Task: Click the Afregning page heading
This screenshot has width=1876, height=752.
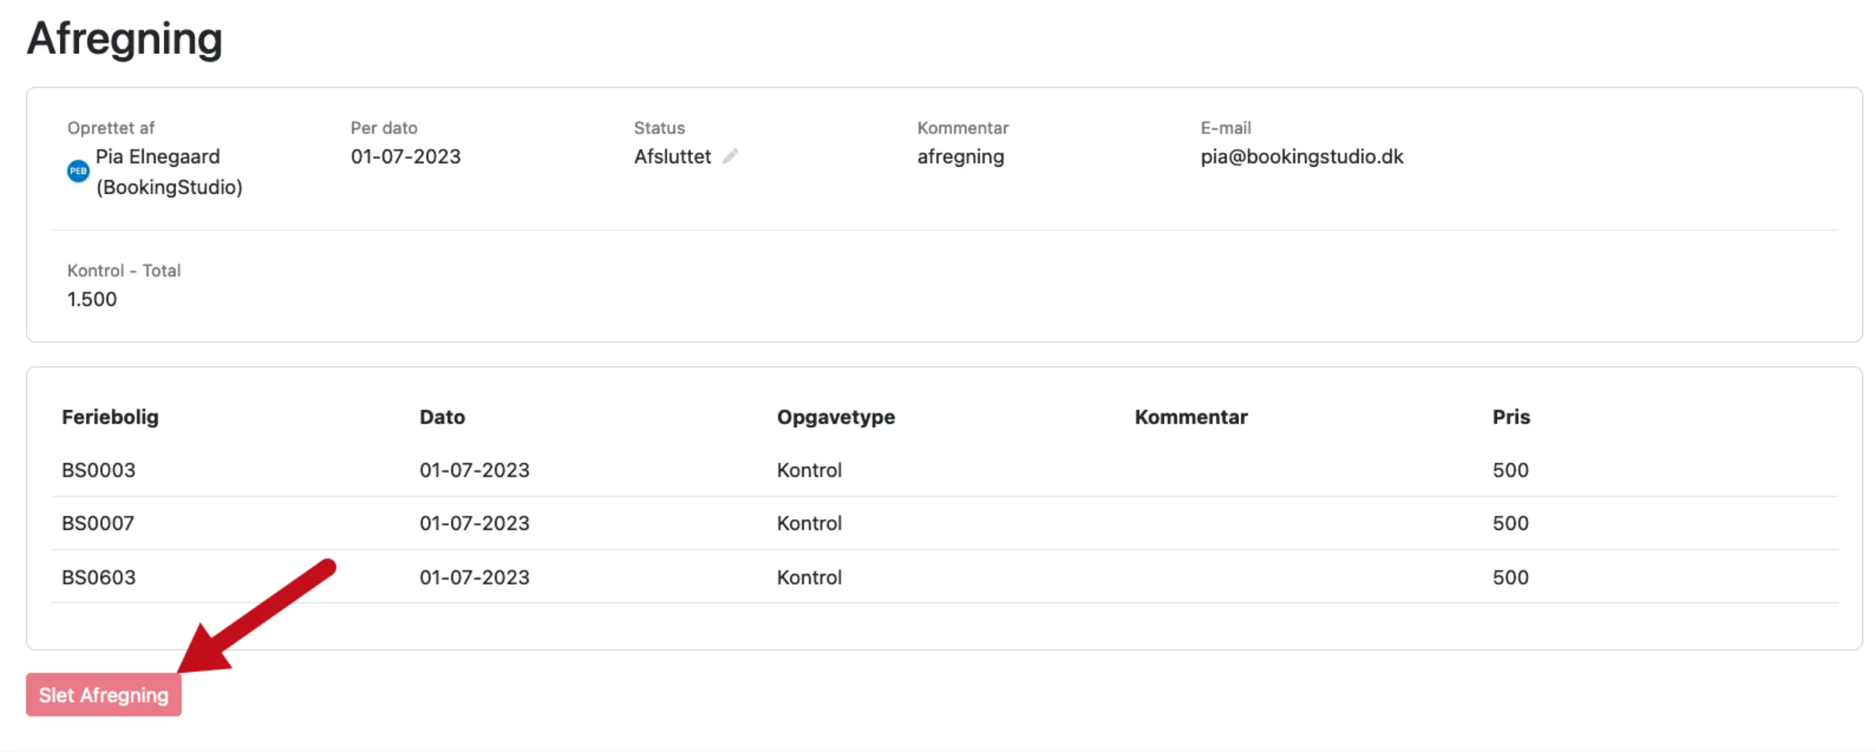Action: [x=124, y=38]
